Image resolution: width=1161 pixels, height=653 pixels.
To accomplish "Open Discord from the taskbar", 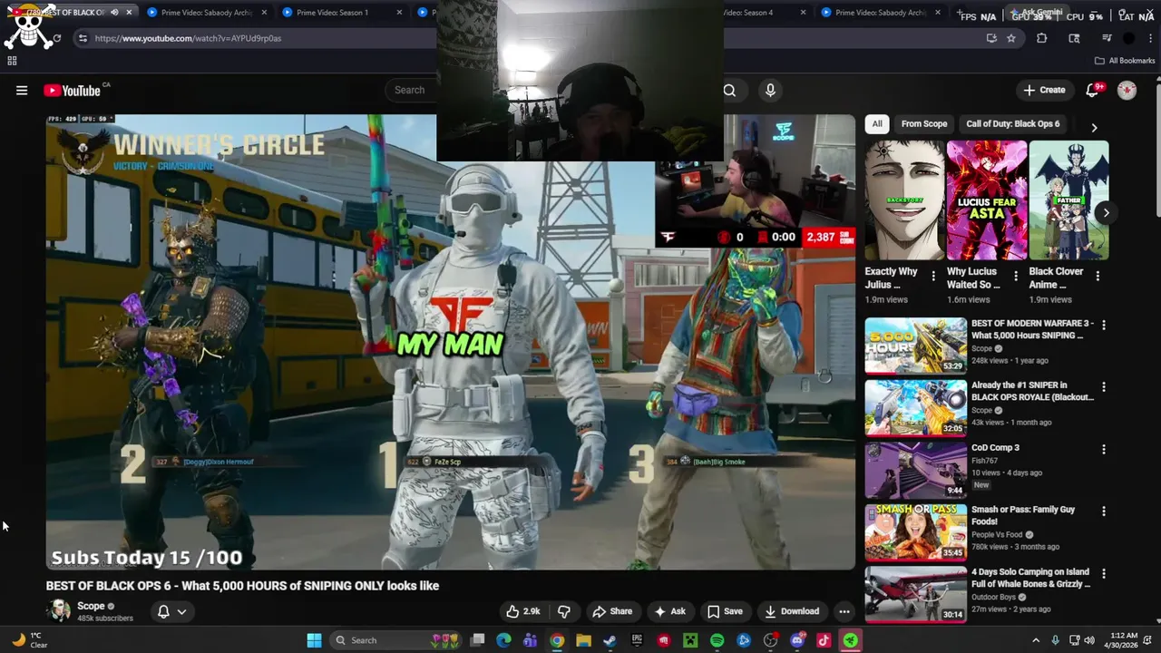I will coord(797,640).
